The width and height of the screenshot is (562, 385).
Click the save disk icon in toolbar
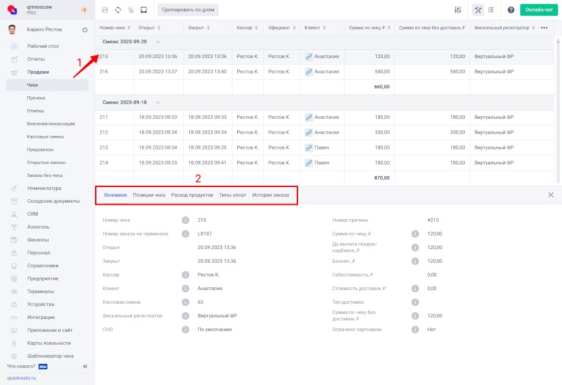pos(105,10)
